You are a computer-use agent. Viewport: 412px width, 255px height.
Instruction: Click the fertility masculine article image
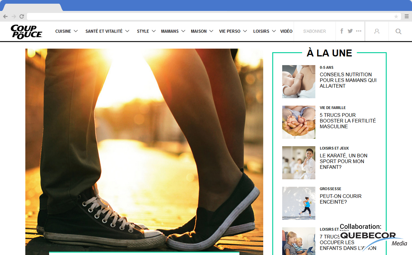click(x=299, y=122)
